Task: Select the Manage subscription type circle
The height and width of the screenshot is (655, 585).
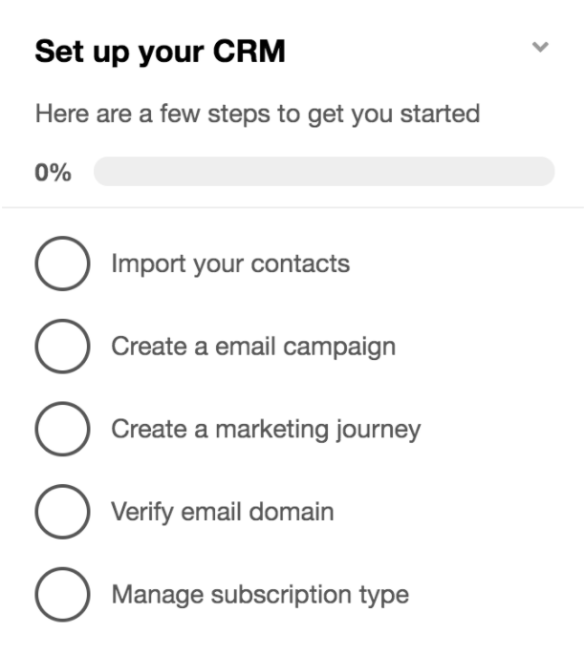Action: point(62,596)
